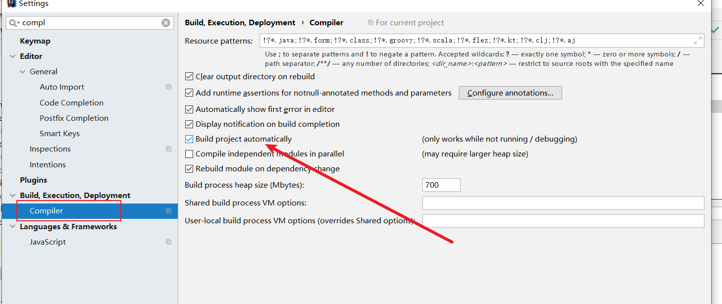Click the Shared build process VM options field
This screenshot has width=722, height=304.
(x=563, y=203)
